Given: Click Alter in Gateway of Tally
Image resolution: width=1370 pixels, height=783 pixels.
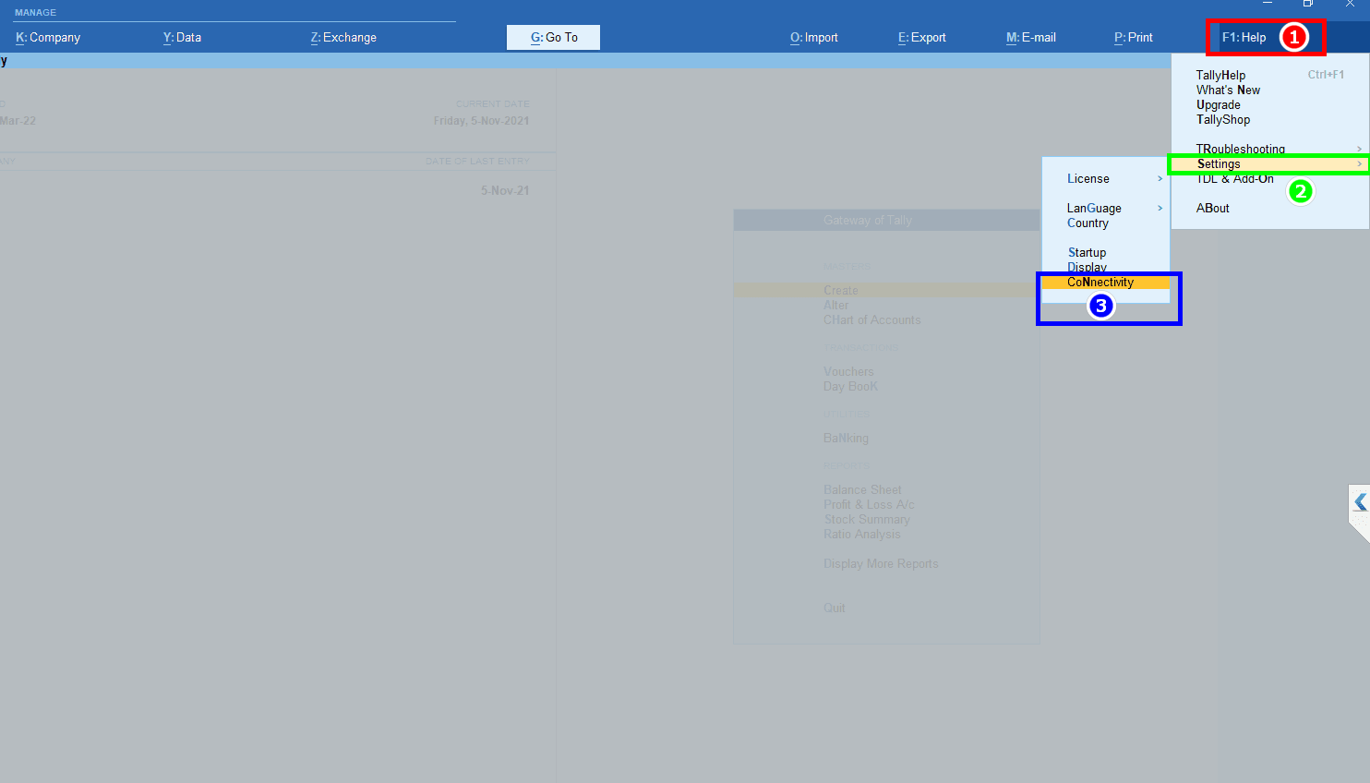Looking at the screenshot, I should click(x=835, y=305).
